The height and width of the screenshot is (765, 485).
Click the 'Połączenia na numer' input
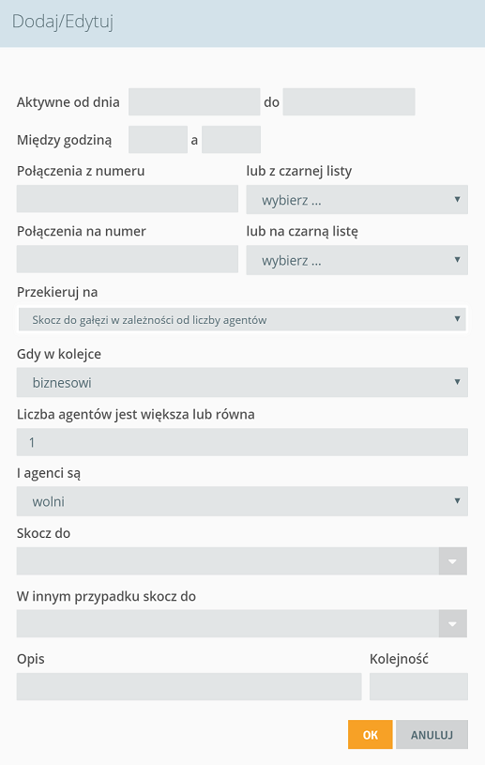point(128,259)
